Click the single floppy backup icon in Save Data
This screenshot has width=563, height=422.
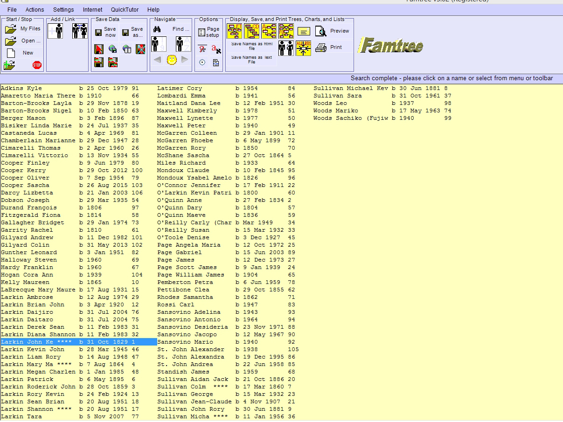99,62
